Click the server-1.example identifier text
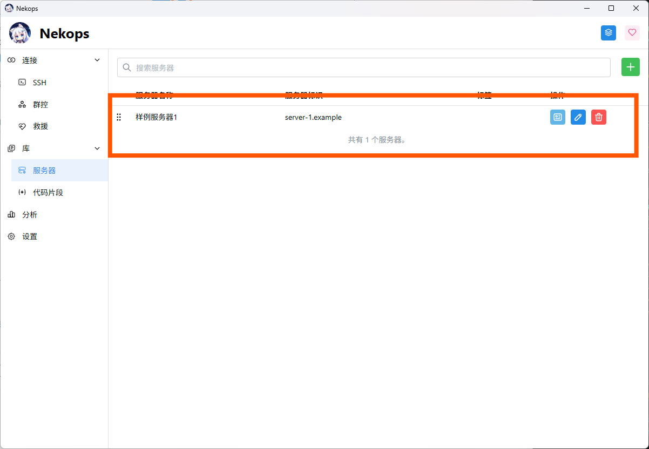 coord(313,117)
